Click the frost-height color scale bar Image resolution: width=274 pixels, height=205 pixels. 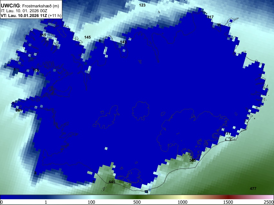tap(137, 197)
